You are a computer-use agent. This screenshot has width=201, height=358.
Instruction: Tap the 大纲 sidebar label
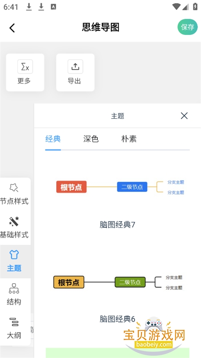[14, 336]
